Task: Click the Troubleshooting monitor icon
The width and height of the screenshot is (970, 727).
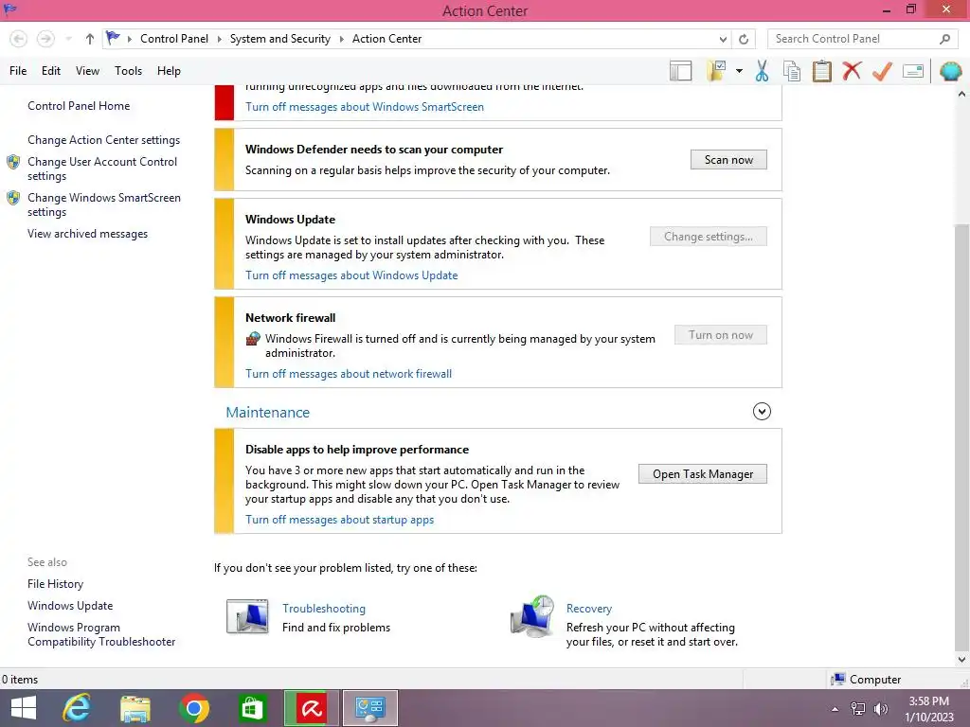Action: coord(247,616)
